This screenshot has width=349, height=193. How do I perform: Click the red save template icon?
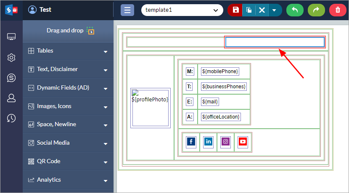point(235,10)
